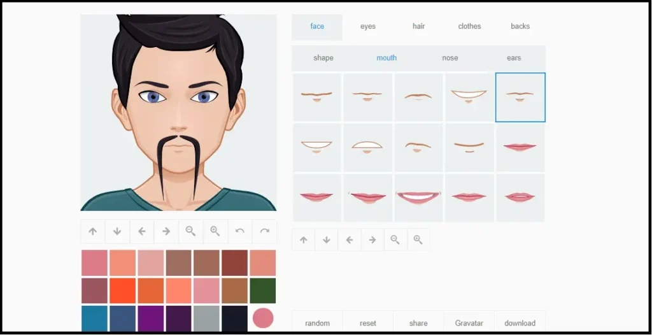This screenshot has width=652, height=335.
Task: Pick third mouth in second row
Action: (418, 148)
